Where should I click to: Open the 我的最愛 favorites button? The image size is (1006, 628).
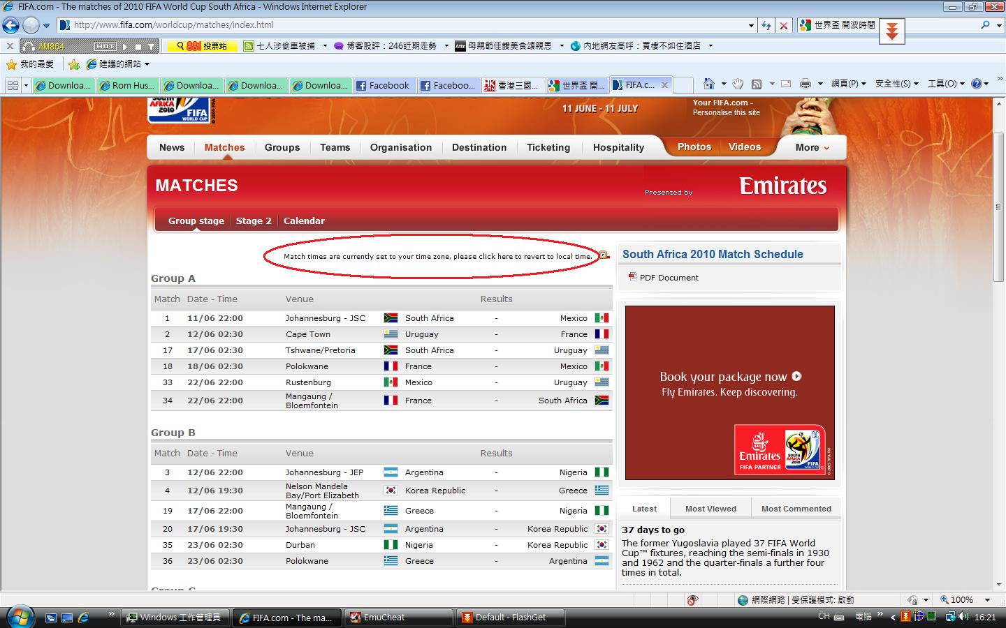pos(30,64)
